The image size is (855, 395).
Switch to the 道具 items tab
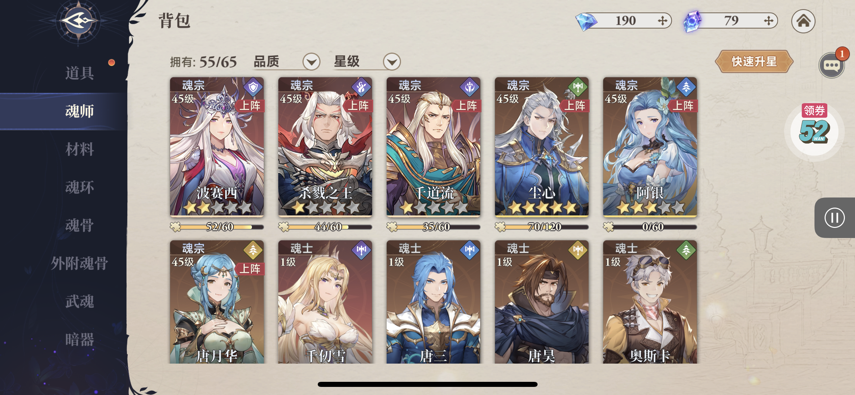coord(80,73)
